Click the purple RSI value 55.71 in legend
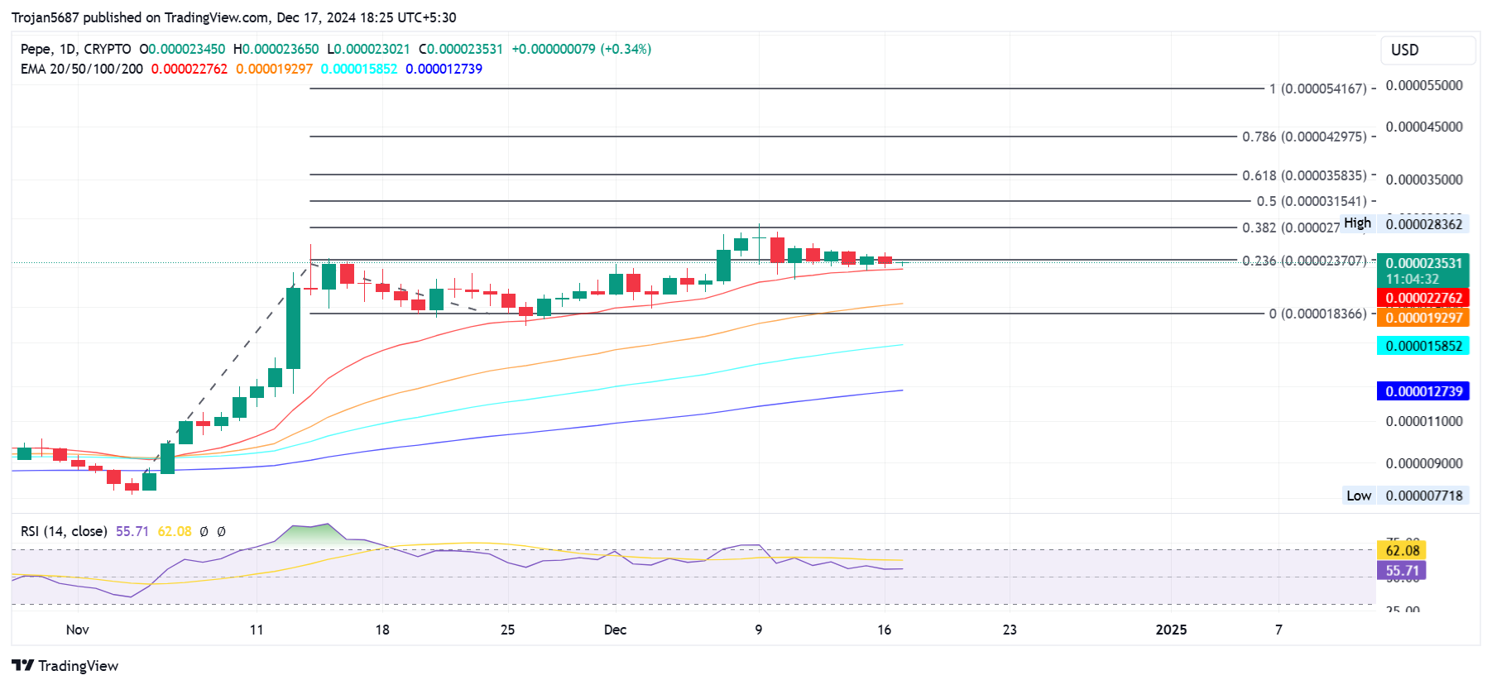Viewport: 1492px width, 685px height. (x=132, y=531)
